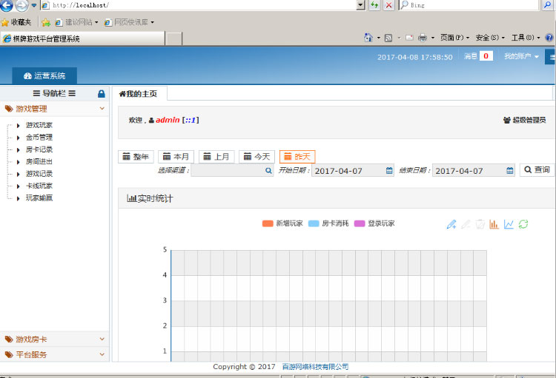Toggle the 登录玩家 legend series
The height and width of the screenshot is (378, 556).
tap(374, 223)
